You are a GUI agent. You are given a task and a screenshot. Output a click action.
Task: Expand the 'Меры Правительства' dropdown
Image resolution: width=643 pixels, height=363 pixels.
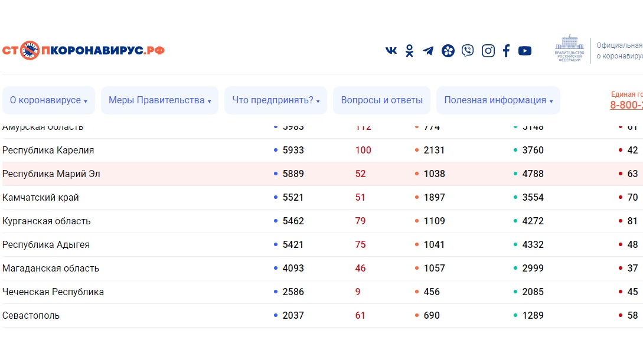click(x=159, y=100)
